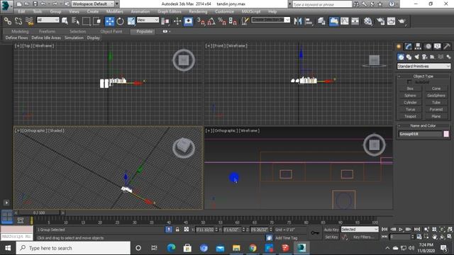The image size is (454, 255).
Task: Switch to the Freeform ribbon tab
Action: click(x=47, y=31)
